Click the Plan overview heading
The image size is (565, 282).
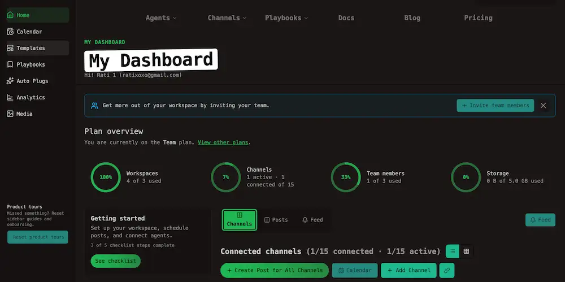click(114, 131)
